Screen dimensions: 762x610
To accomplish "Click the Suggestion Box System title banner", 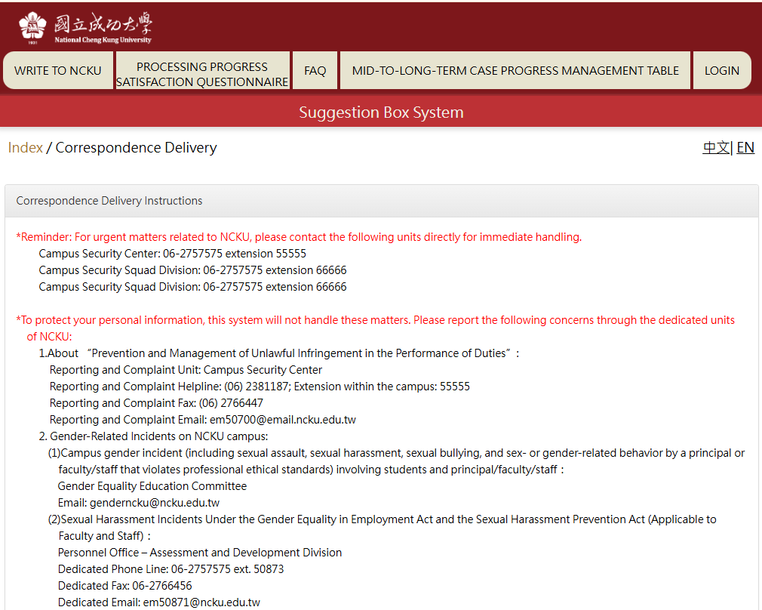I will pos(381,112).
